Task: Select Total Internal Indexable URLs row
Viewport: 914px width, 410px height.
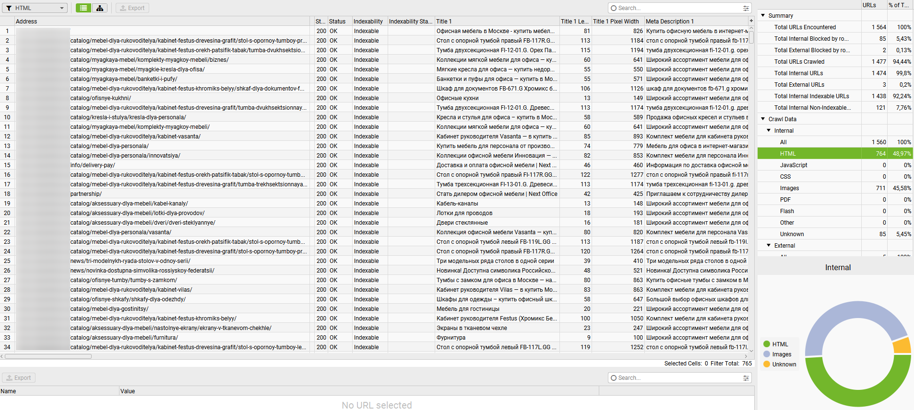Action: pyautogui.click(x=835, y=96)
